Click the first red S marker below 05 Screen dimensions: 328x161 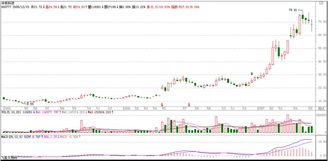click(x=162, y=105)
